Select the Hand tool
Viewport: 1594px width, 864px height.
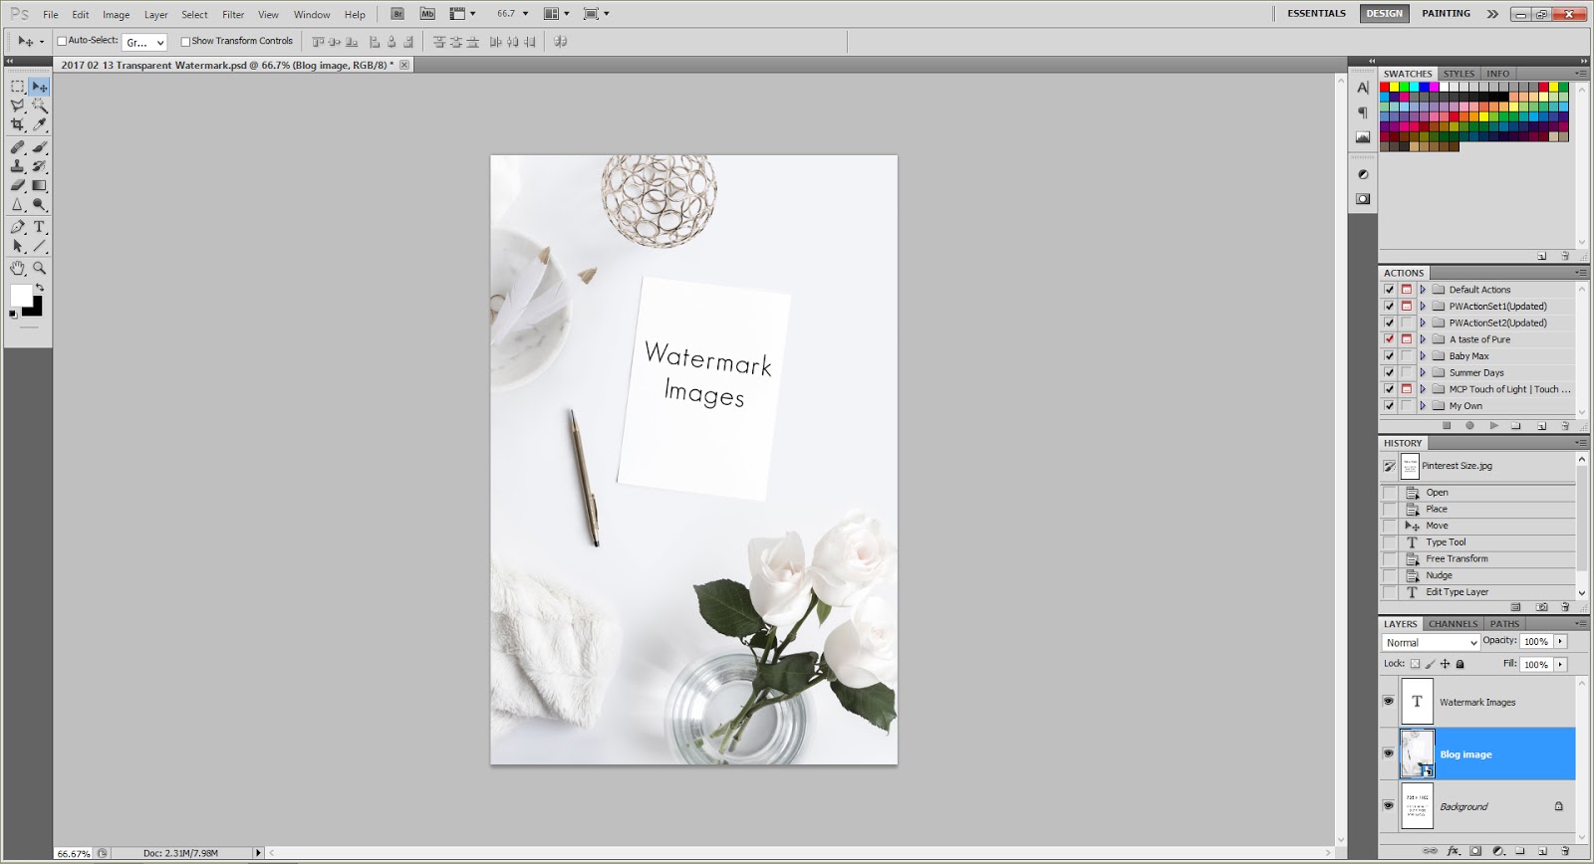coord(17,268)
